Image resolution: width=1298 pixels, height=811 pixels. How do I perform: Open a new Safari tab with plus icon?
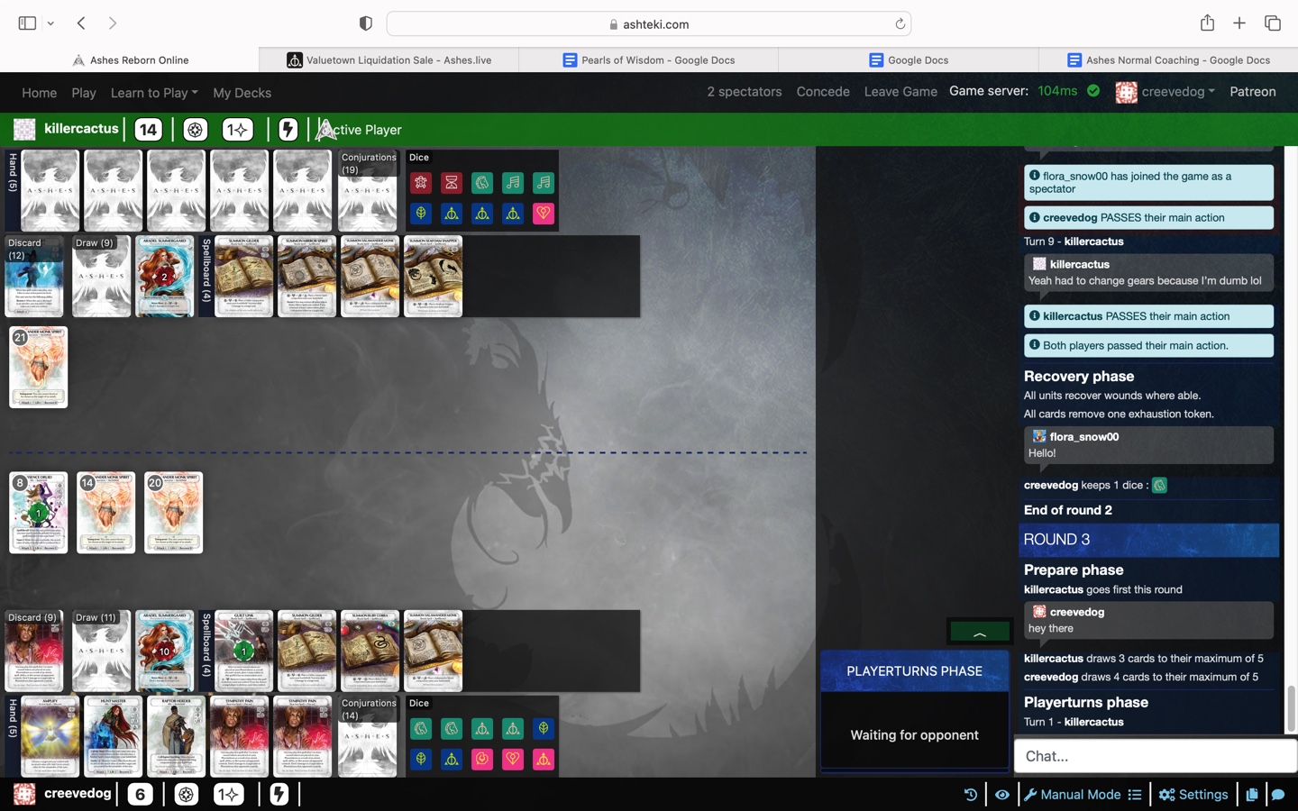click(x=1239, y=23)
